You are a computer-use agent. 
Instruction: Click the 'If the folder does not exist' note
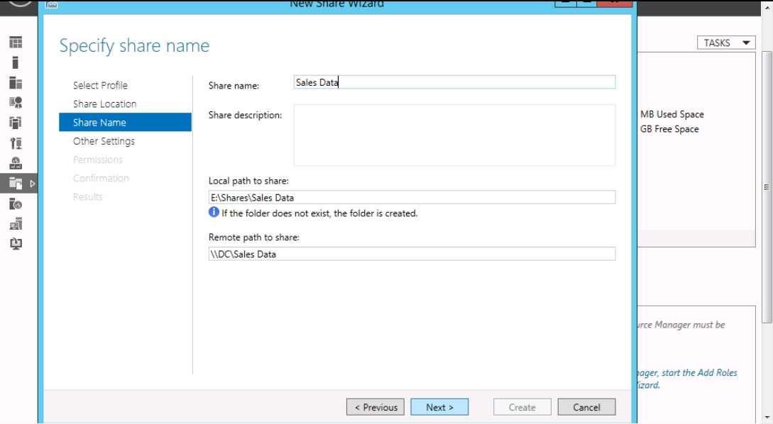(x=319, y=213)
